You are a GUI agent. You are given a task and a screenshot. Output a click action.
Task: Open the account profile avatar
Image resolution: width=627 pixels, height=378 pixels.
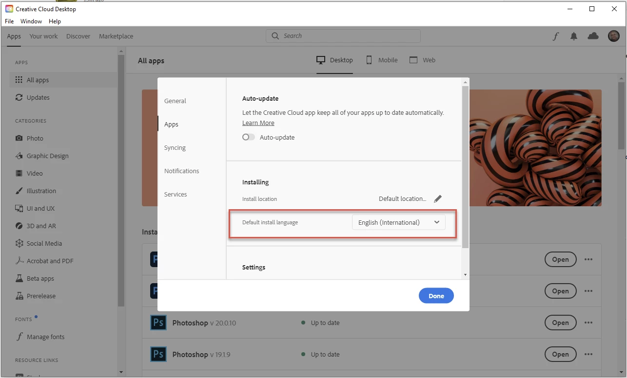click(613, 36)
